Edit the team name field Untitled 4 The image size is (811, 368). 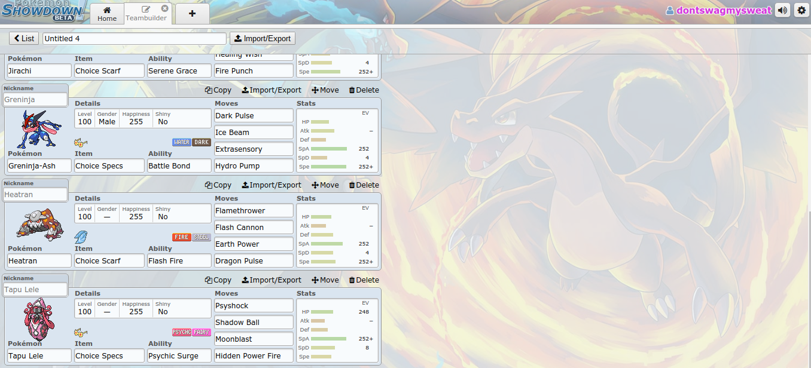(x=135, y=38)
